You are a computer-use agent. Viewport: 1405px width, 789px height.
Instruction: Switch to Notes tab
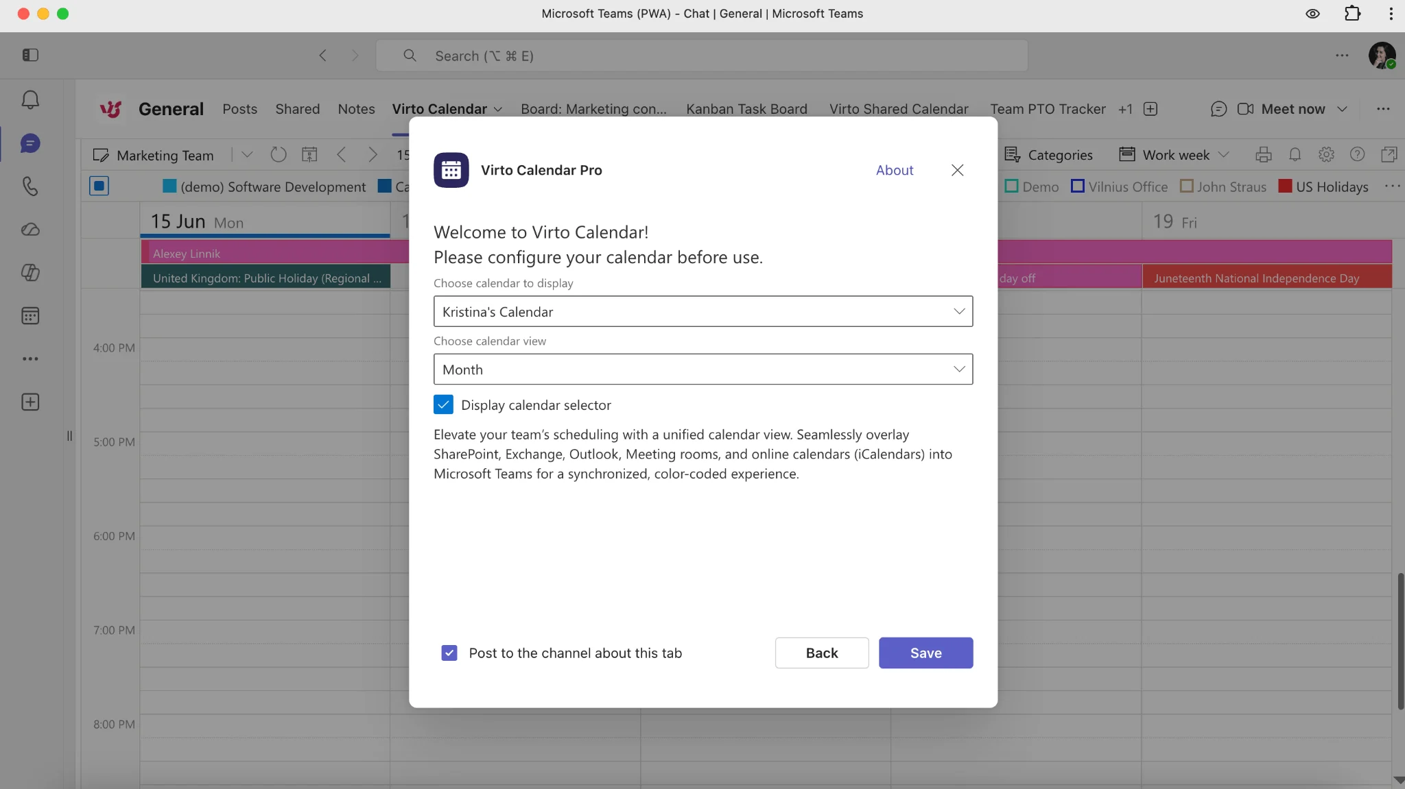click(356, 109)
